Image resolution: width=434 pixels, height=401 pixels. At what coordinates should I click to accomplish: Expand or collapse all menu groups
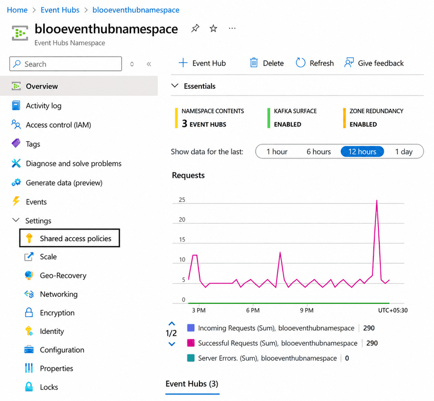click(132, 64)
